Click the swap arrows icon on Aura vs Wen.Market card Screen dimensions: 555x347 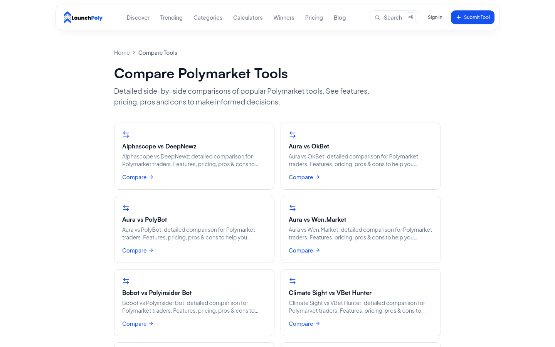click(293, 208)
